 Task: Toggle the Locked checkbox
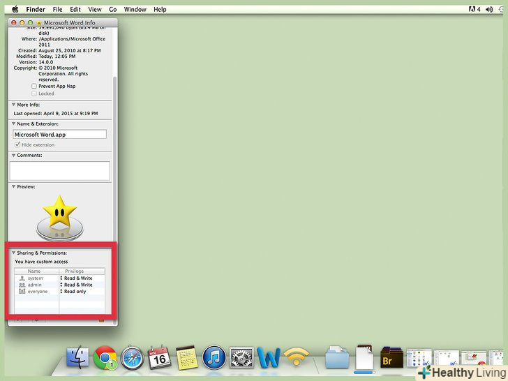34,94
